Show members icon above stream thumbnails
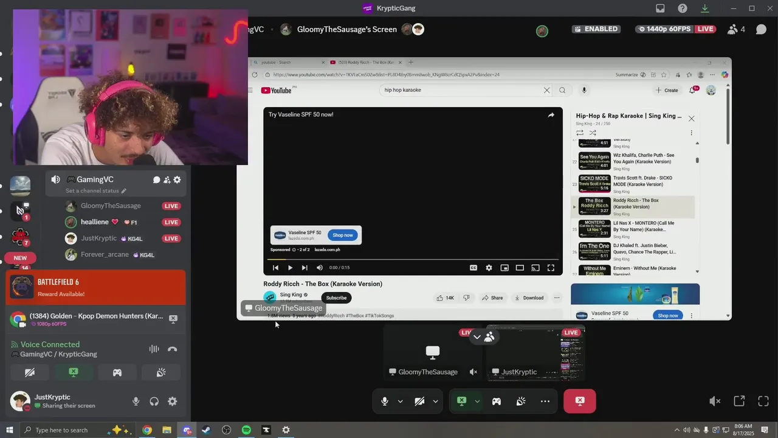The image size is (778, 438). pos(490,336)
